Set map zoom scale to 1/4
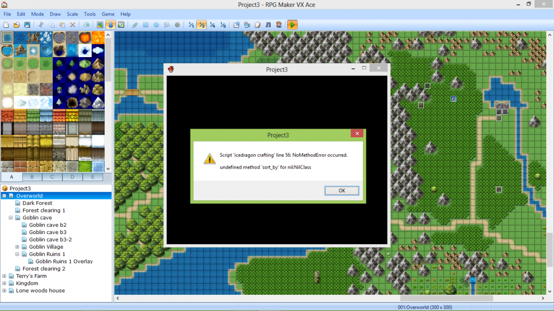 (x=212, y=25)
